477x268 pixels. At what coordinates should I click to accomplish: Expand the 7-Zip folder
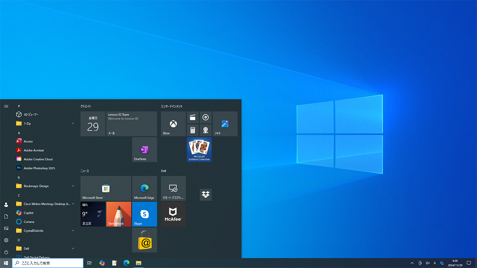click(x=45, y=123)
